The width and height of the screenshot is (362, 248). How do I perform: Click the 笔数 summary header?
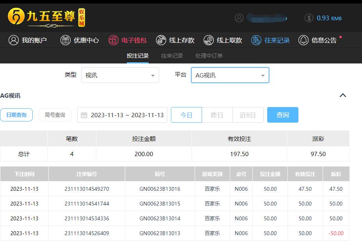click(x=71, y=139)
